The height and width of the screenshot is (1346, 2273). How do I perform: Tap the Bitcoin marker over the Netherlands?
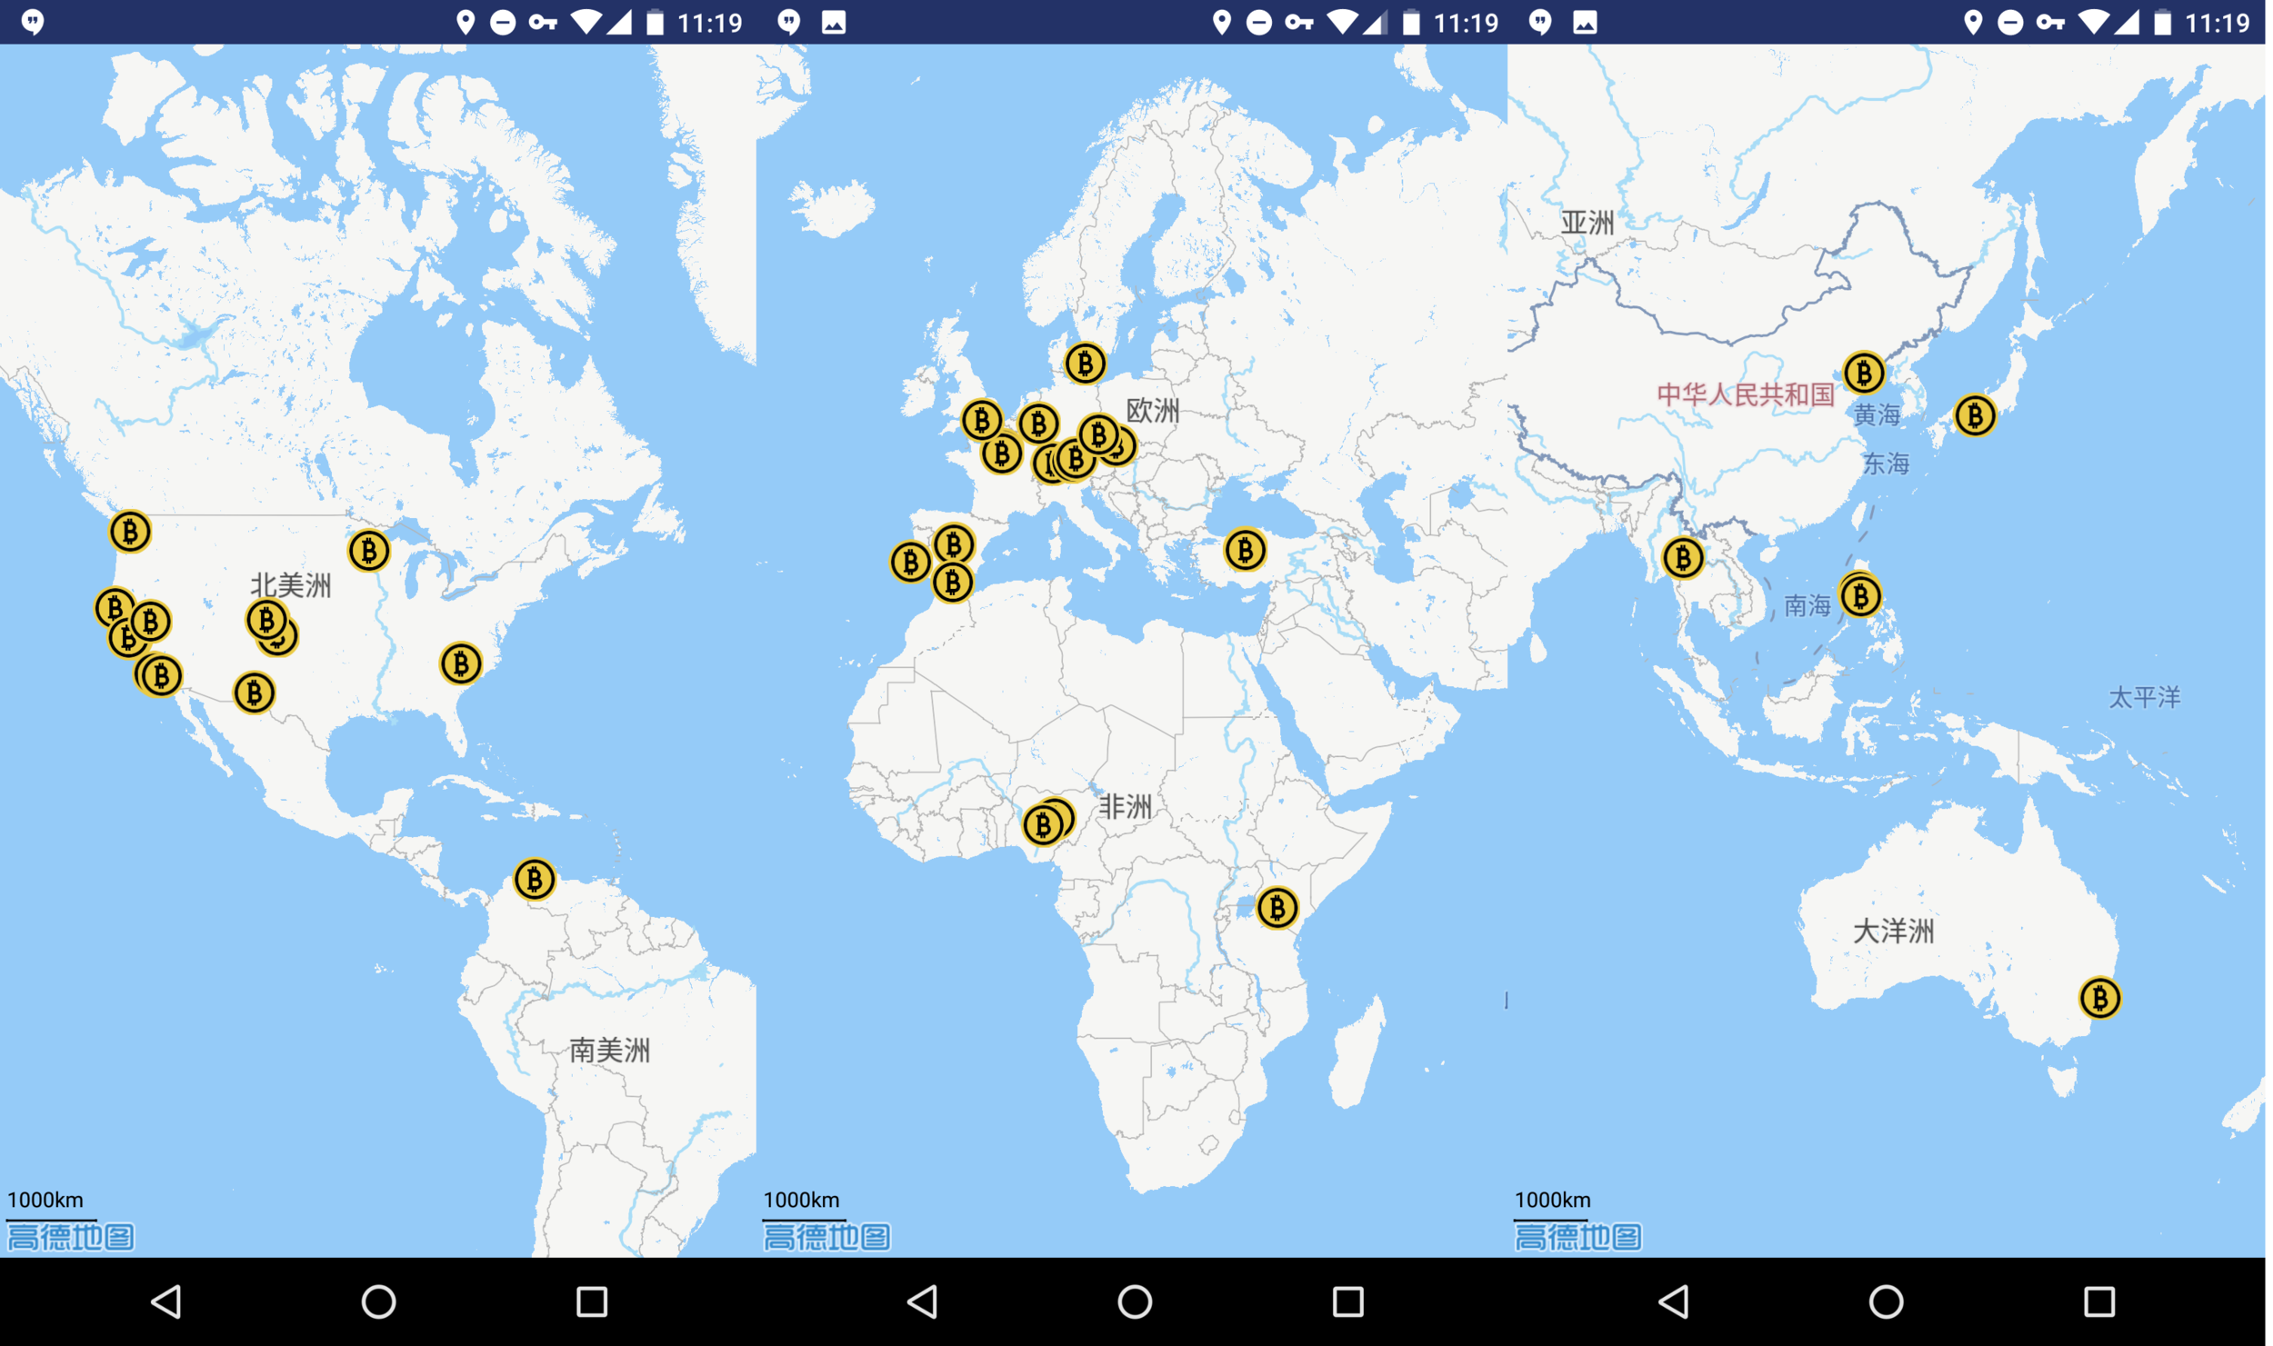1039,424
